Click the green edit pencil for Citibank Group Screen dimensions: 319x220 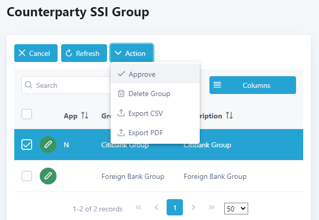(48, 145)
